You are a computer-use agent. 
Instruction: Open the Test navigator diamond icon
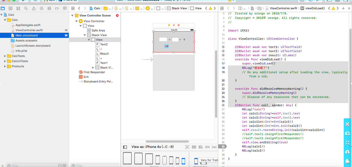click(42, 8)
